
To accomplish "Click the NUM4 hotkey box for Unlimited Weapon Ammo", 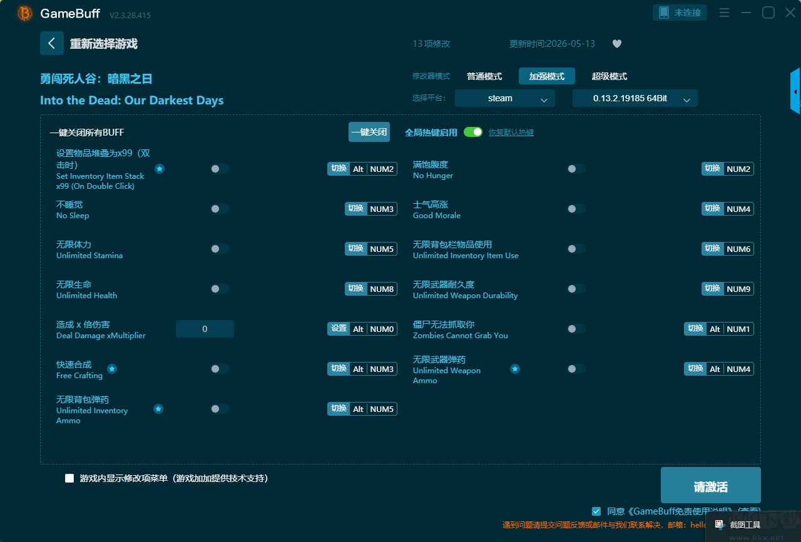I will coord(738,369).
